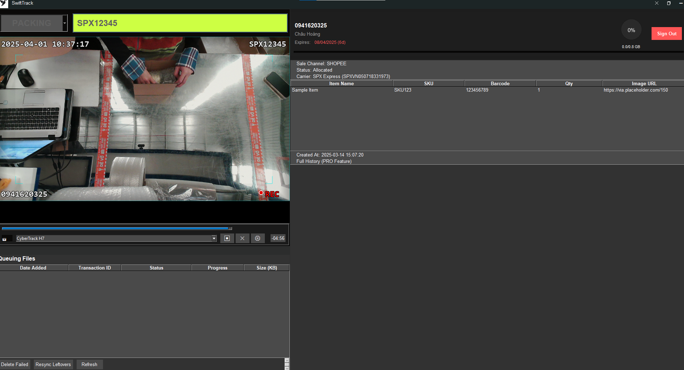
Task: Open the CyberTrack H7 camera dropdown
Action: 214,238
